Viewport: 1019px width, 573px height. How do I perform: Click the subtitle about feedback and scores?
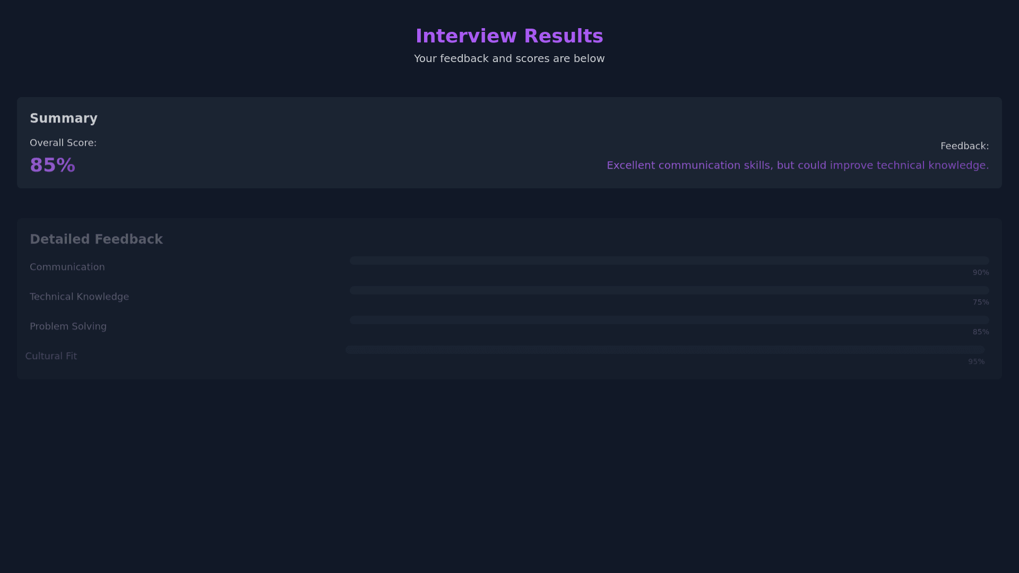click(x=509, y=59)
